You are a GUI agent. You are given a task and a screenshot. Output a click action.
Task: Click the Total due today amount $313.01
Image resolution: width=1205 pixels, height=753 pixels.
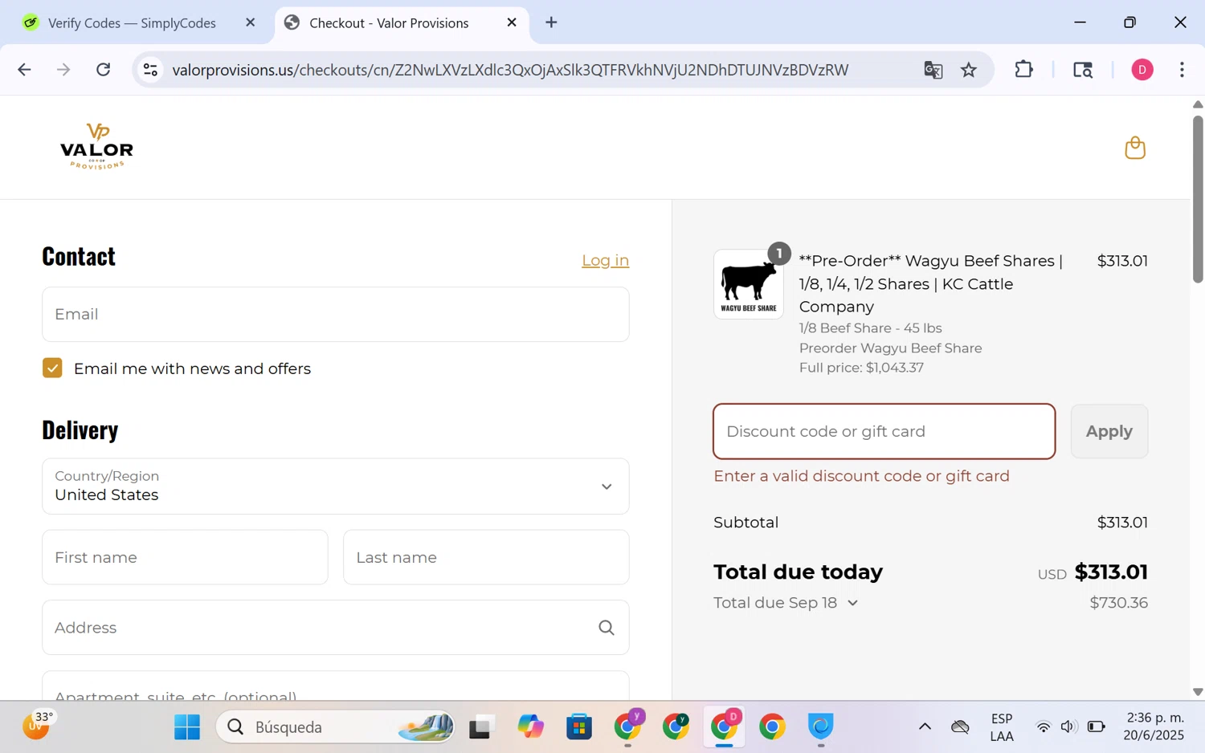click(x=1111, y=572)
